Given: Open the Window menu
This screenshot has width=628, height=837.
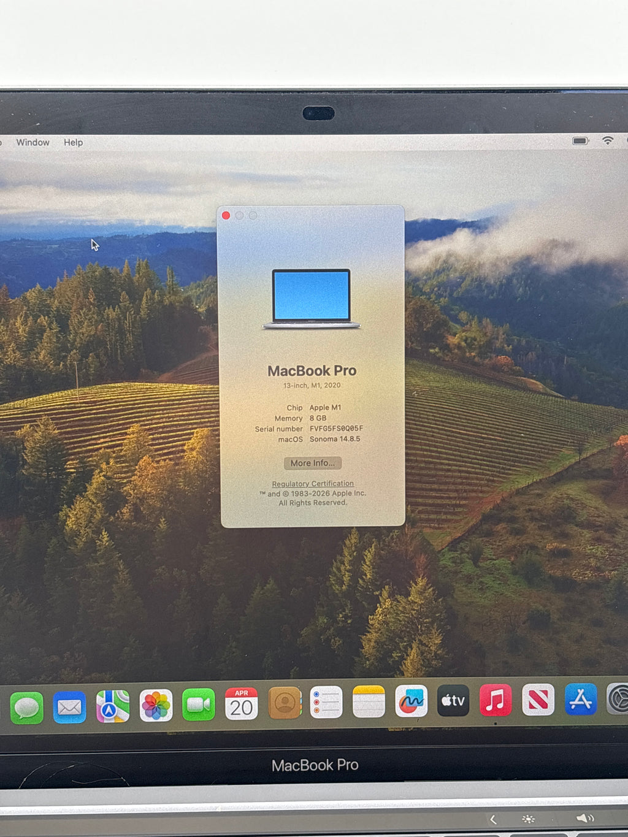Looking at the screenshot, I should coord(33,142).
